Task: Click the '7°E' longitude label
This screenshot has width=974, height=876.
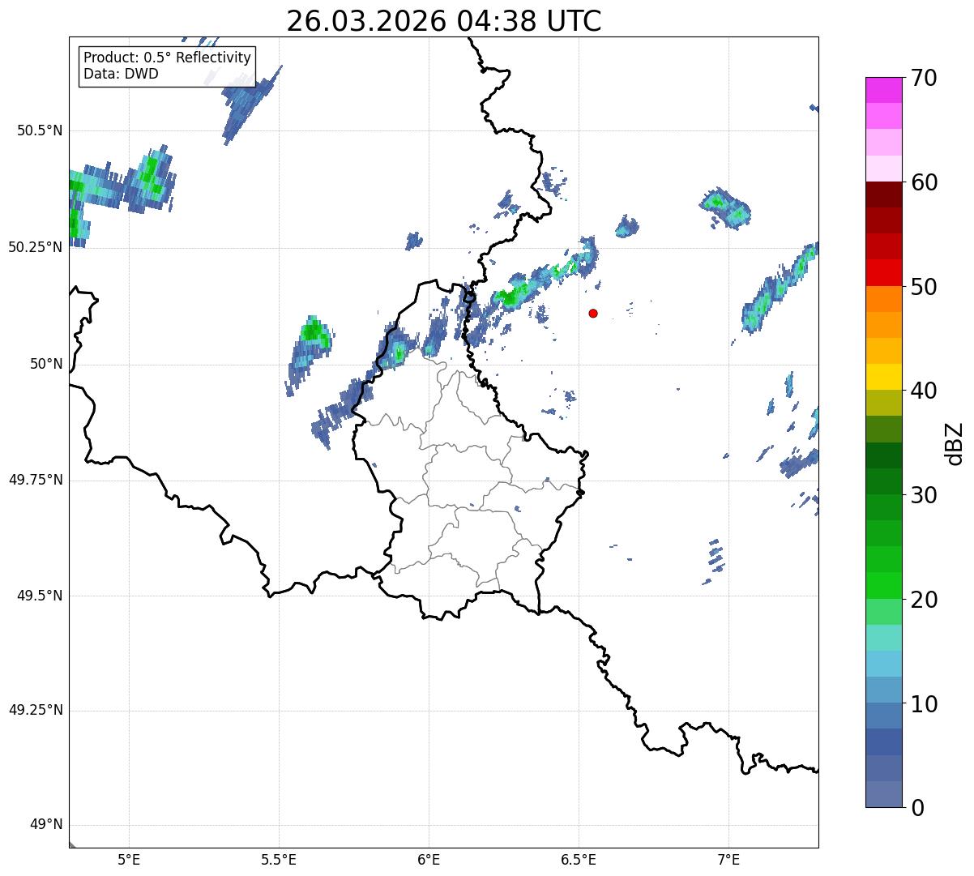Action: [728, 859]
